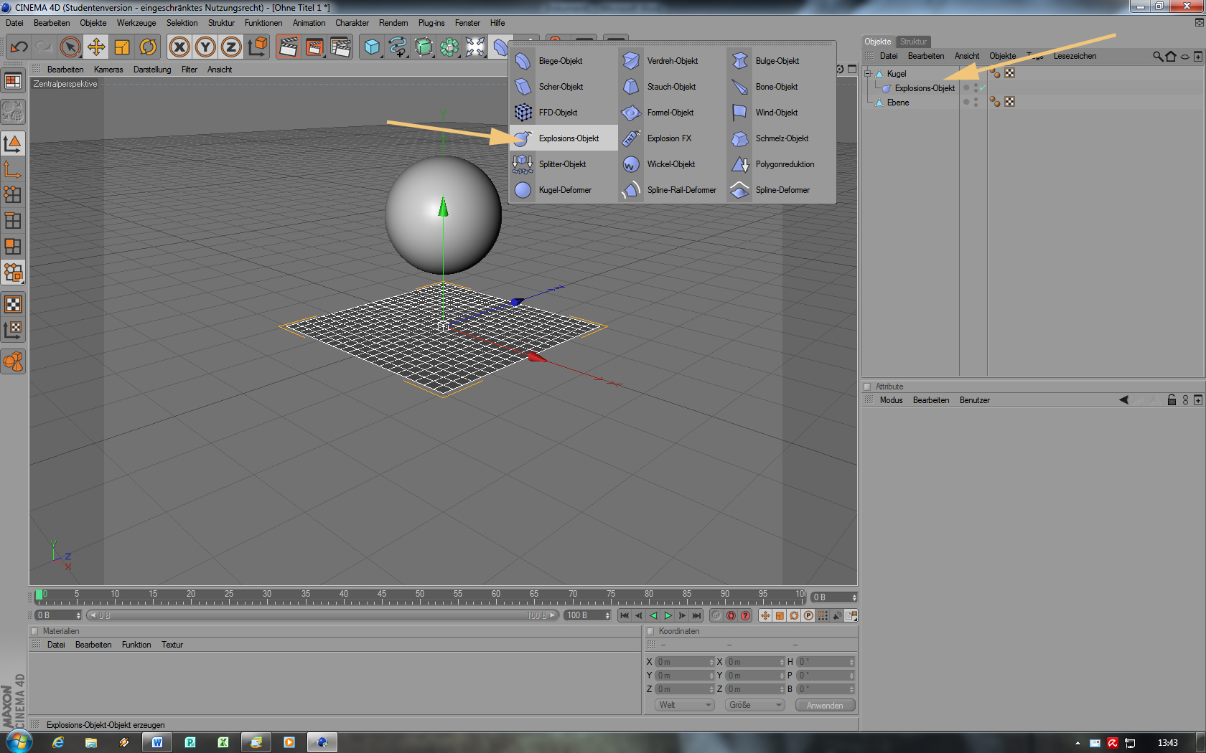The image size is (1206, 753).
Task: Open Microsoft Word from the taskbar
Action: [157, 742]
